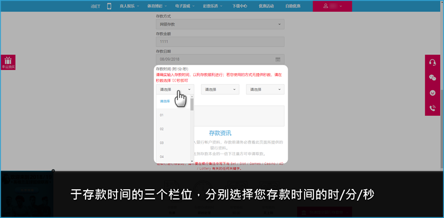Open the 电子游戏 menu

(185, 6)
